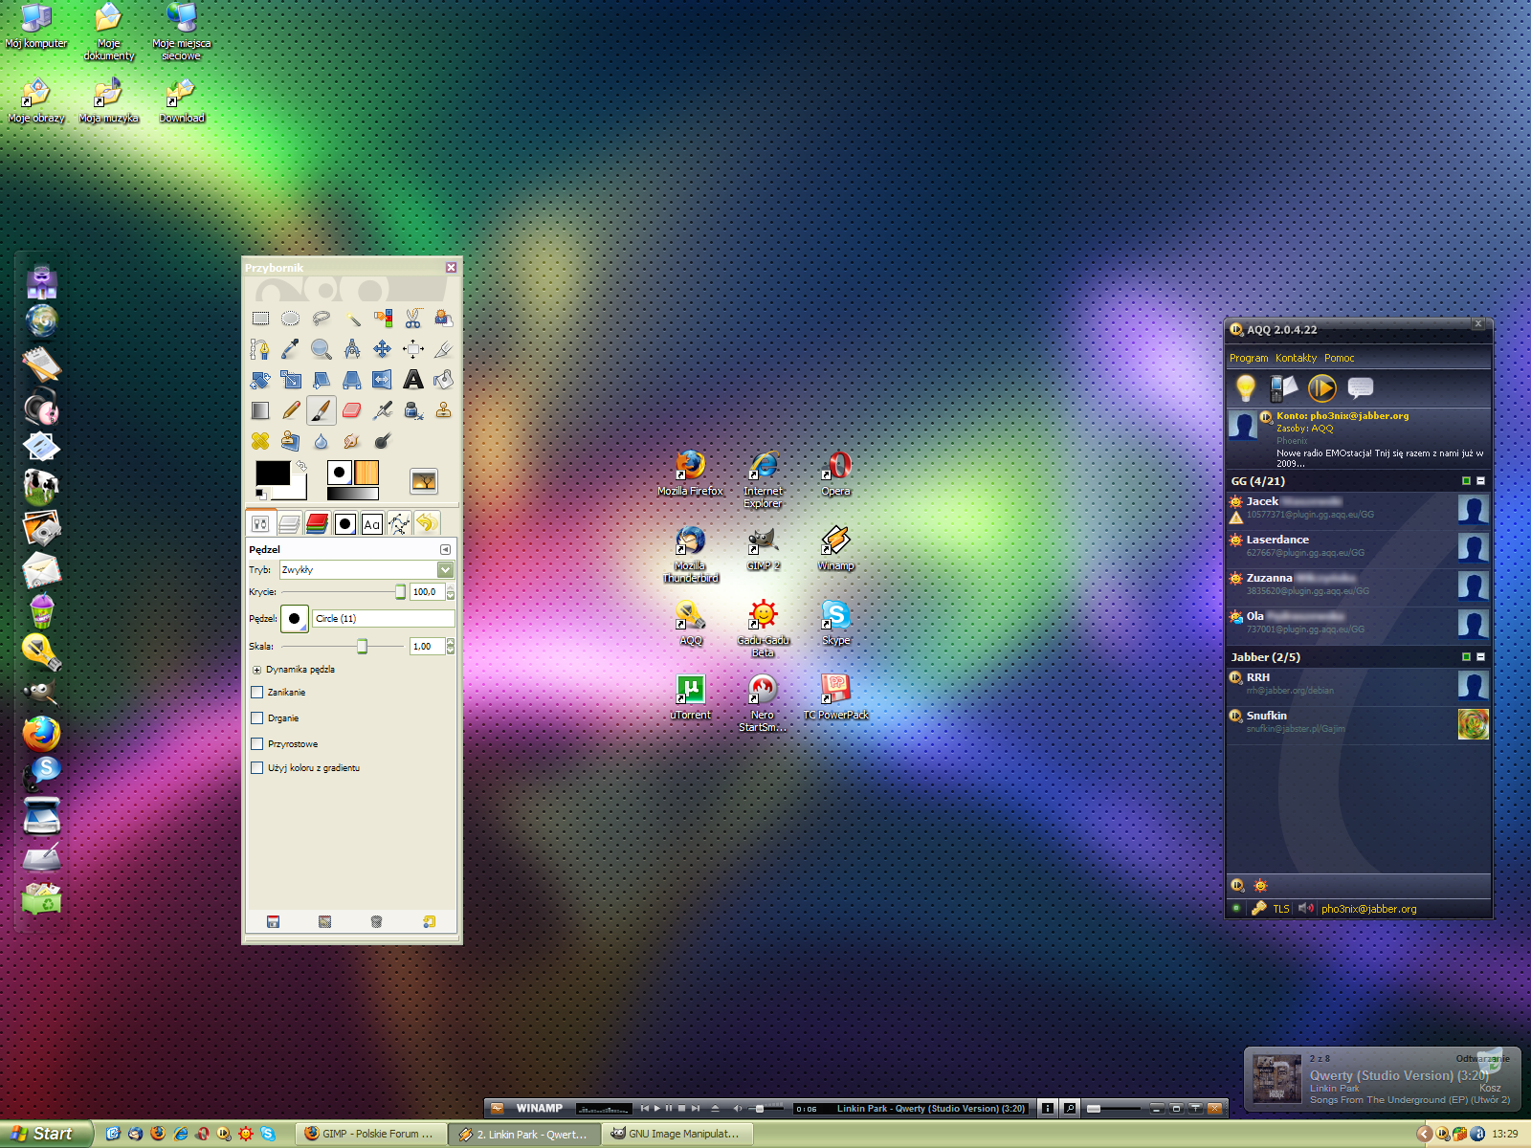Enable the Zanikanie checkbox

[x=256, y=693]
